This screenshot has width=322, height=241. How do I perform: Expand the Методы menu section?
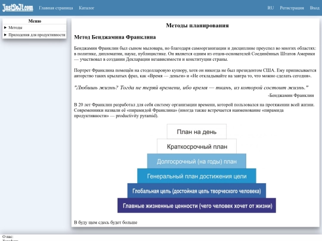pos(35,27)
